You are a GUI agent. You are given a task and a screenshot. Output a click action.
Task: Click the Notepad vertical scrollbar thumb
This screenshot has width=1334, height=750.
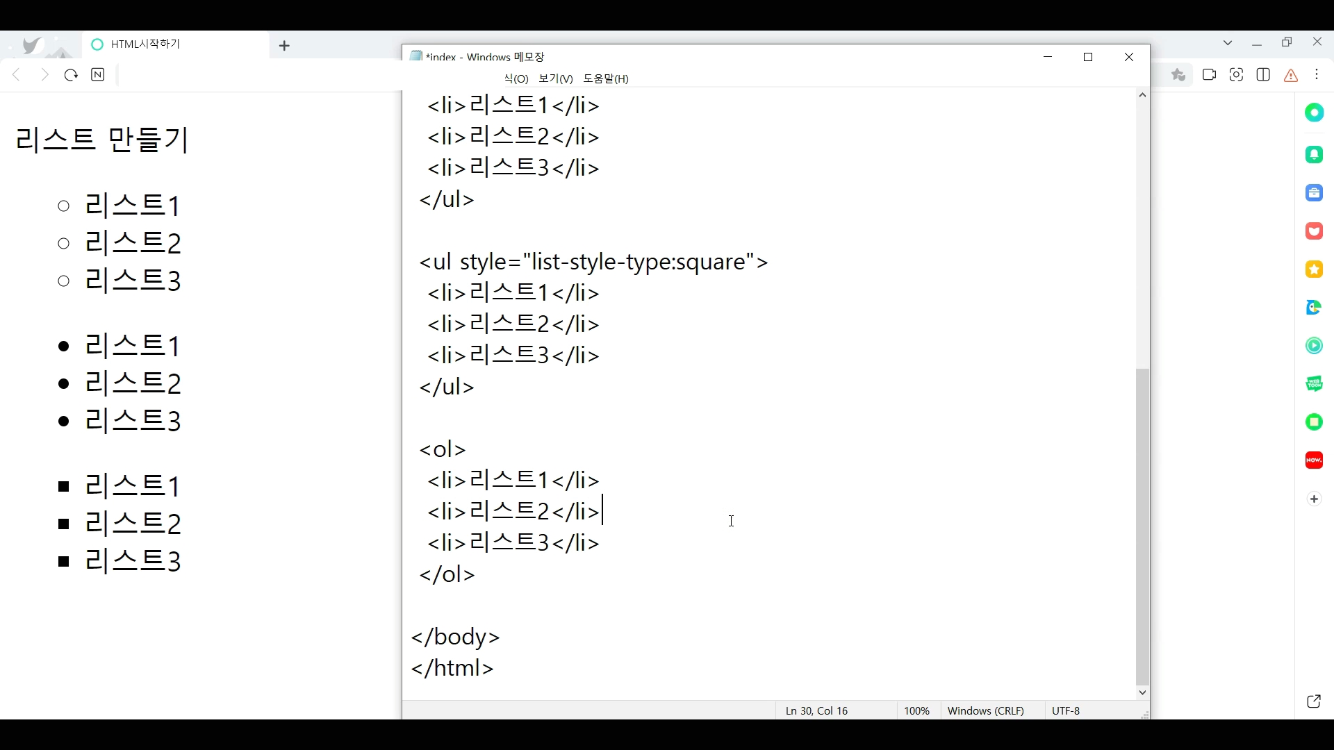1142,528
